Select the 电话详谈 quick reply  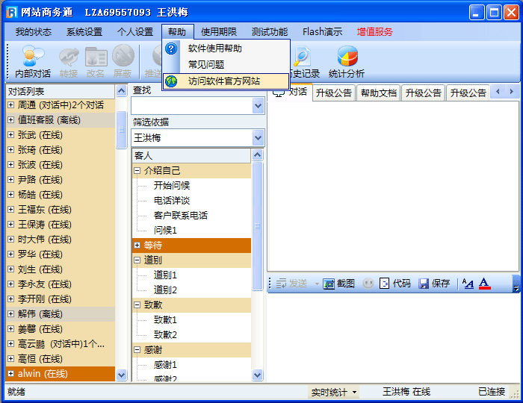click(x=172, y=201)
